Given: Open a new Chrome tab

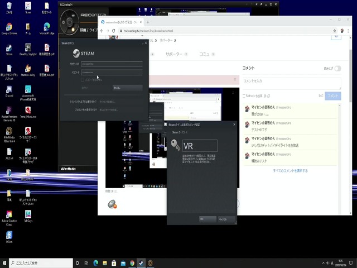Looking at the screenshot, I should tap(148, 22).
